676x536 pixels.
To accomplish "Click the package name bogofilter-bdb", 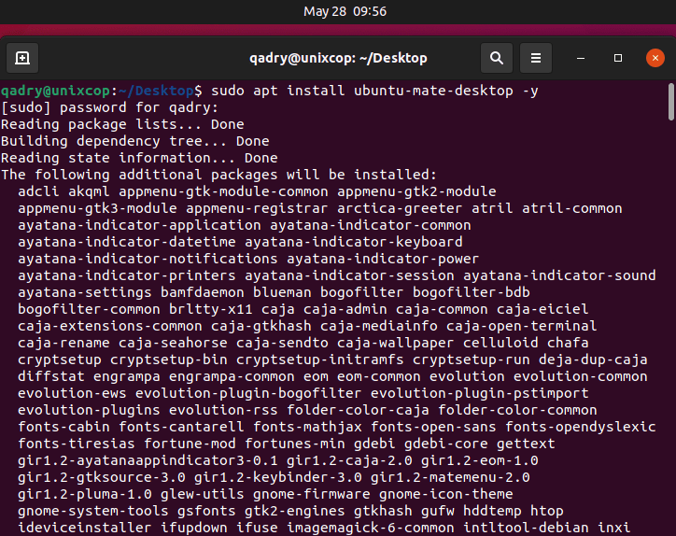I will coord(472,293).
